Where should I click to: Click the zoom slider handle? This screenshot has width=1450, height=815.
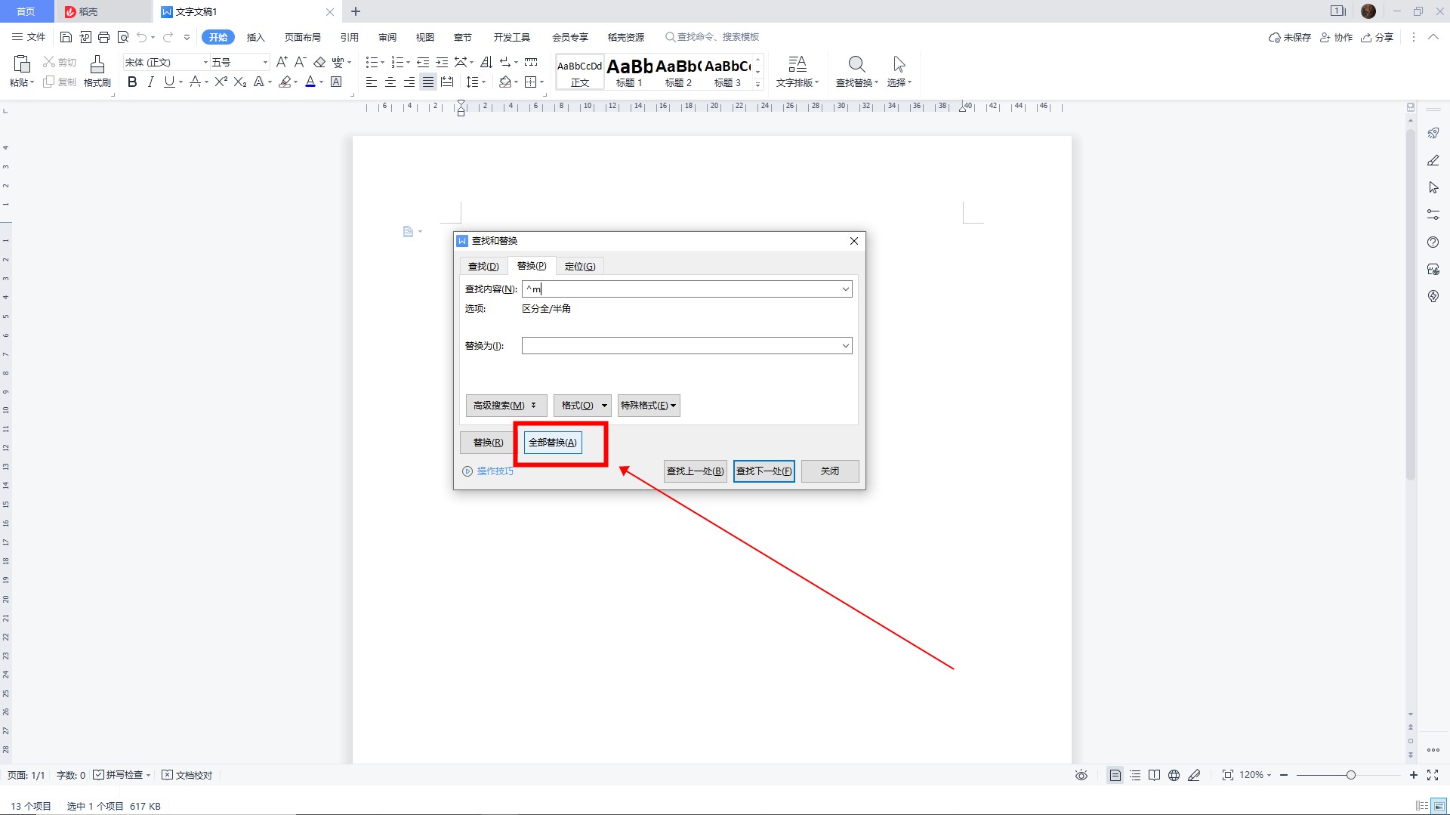tap(1350, 775)
